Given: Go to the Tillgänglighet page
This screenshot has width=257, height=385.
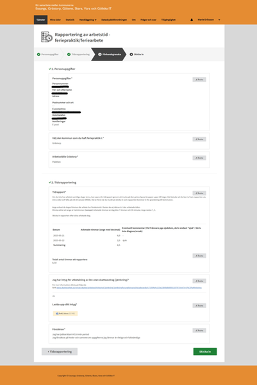Looking at the screenshot, I should [x=169, y=20].
